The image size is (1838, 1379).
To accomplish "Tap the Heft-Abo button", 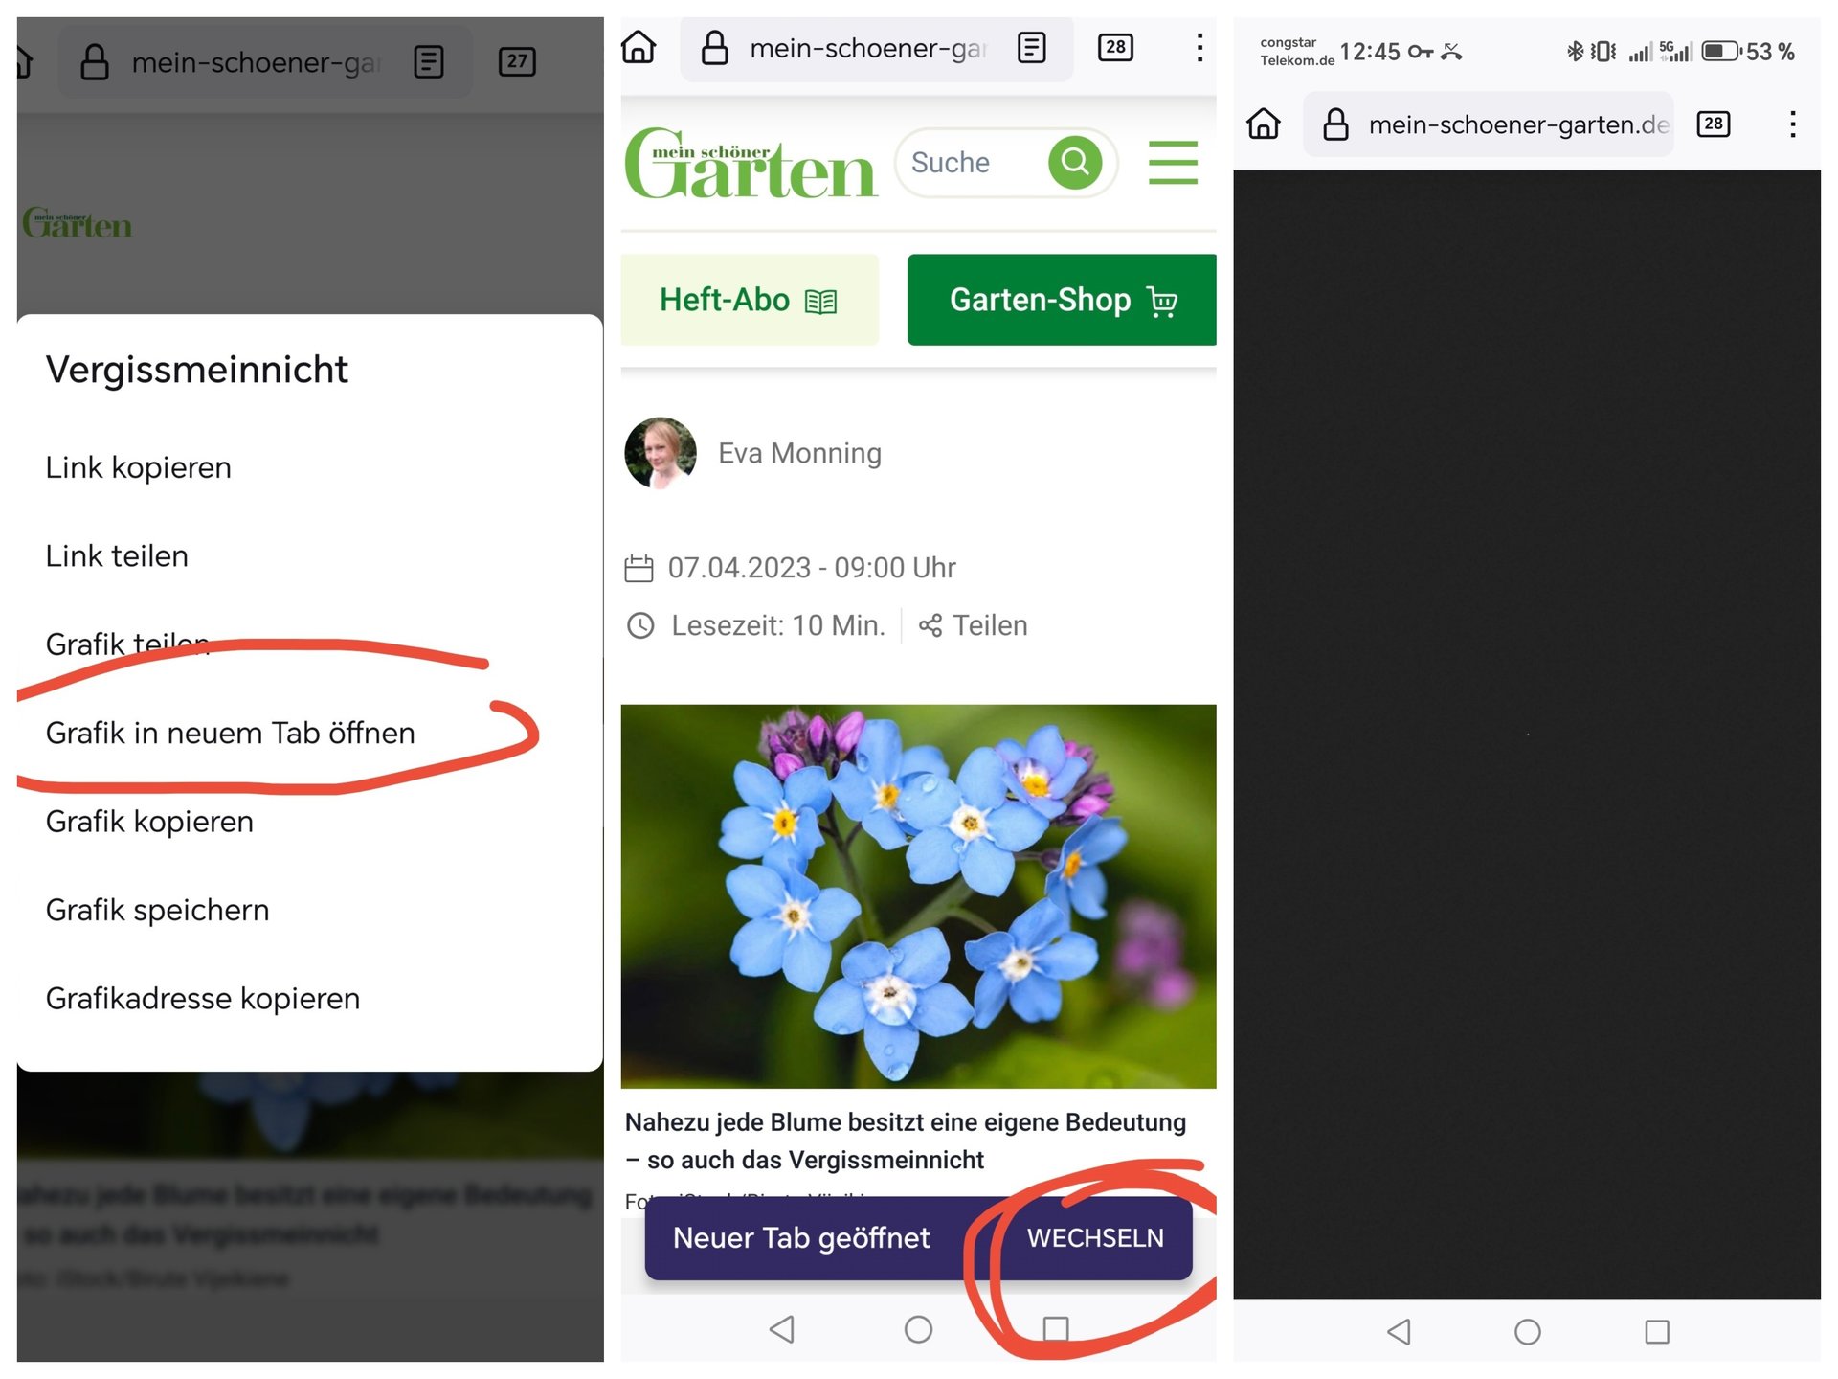I will pyautogui.click(x=749, y=300).
